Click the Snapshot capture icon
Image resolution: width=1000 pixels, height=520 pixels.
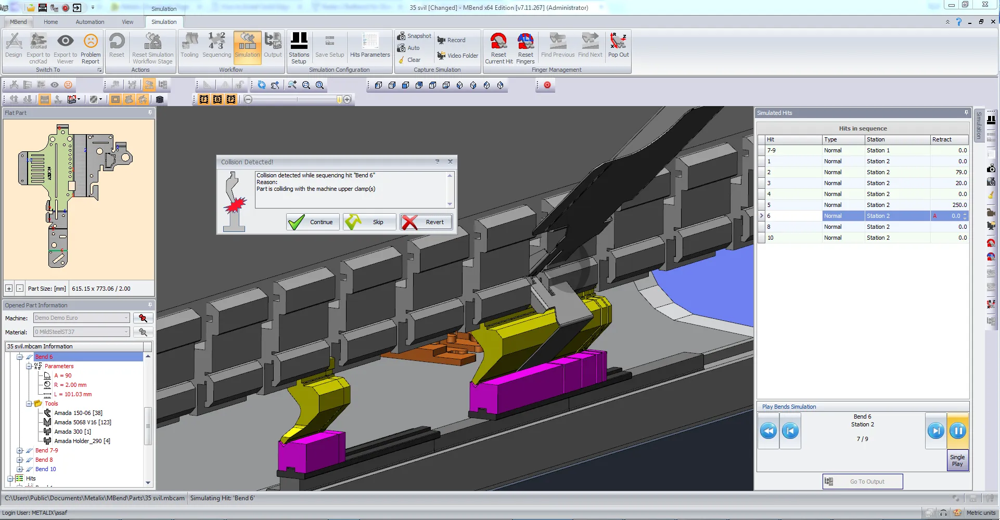pos(415,35)
